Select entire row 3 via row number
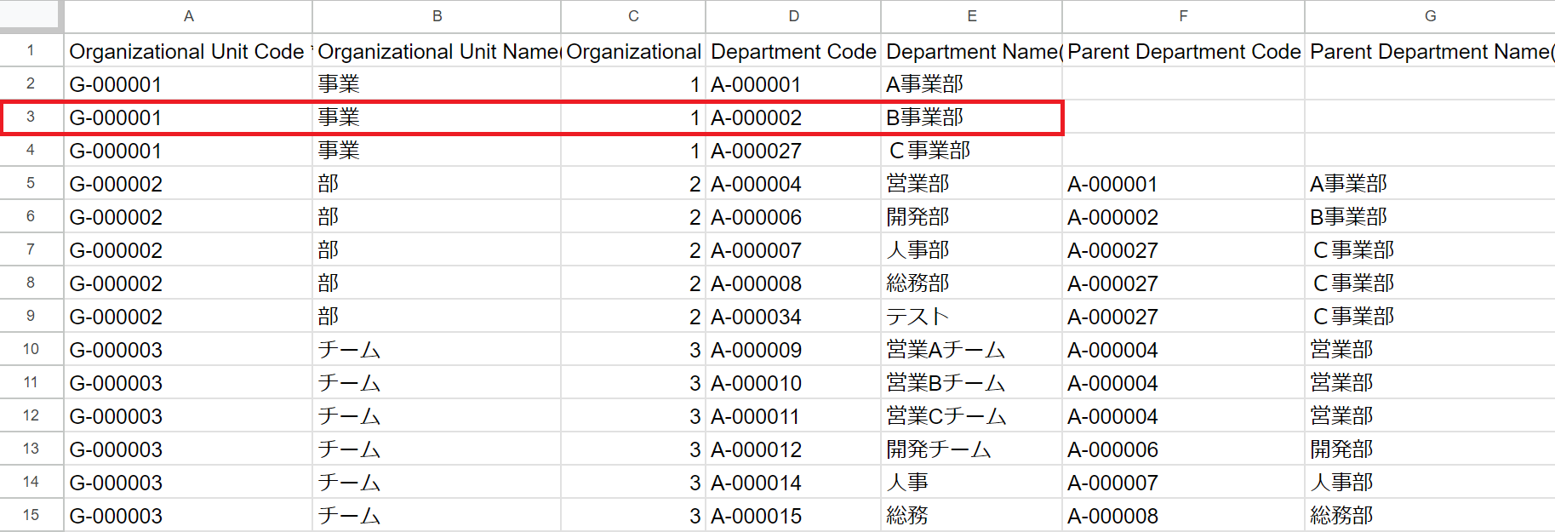 click(x=31, y=117)
